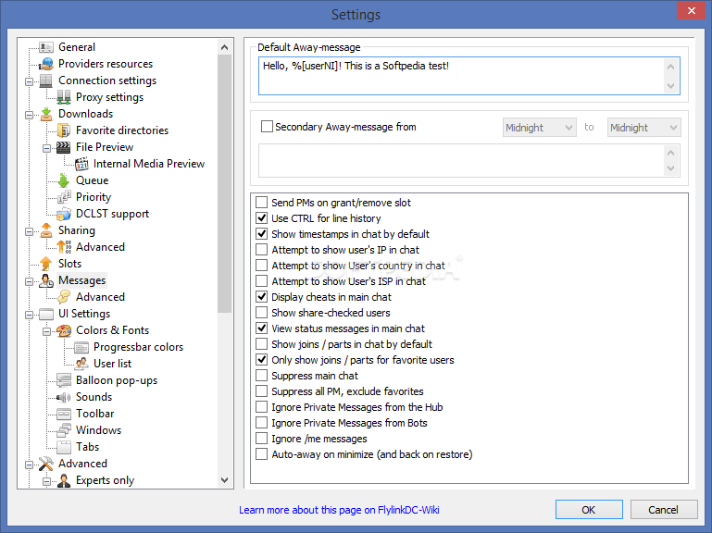Click the Slots orange arrow icon
The image size is (712, 533).
click(x=46, y=264)
